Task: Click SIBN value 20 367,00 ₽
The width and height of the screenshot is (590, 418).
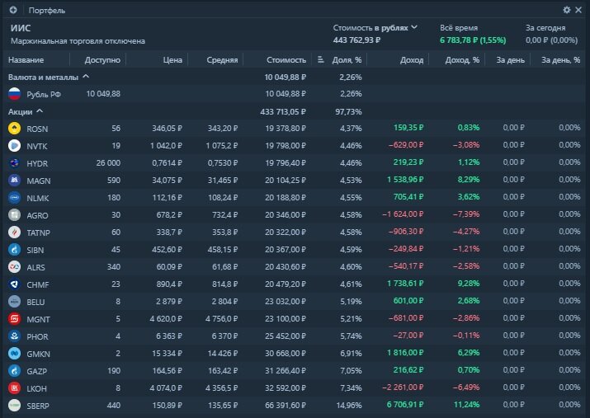Action: pyautogui.click(x=286, y=249)
